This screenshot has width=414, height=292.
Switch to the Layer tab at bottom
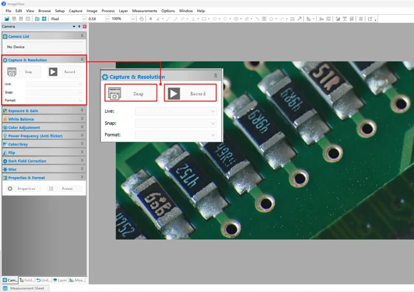(x=60, y=280)
